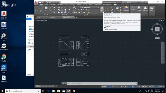The image size is (166, 93).
Task: Switch to the Annotate ribbon tab
Action: 53,5
